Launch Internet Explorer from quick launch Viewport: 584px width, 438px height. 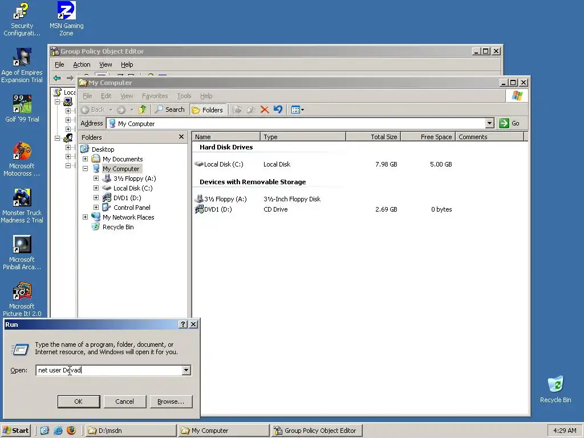pos(58,431)
